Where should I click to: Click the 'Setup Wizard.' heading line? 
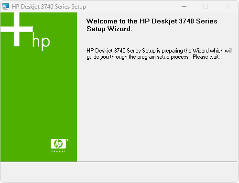tap(109, 29)
